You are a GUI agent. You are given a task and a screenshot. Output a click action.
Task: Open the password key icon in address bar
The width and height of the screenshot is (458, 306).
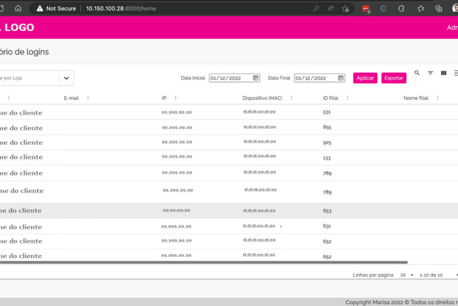pos(316,9)
